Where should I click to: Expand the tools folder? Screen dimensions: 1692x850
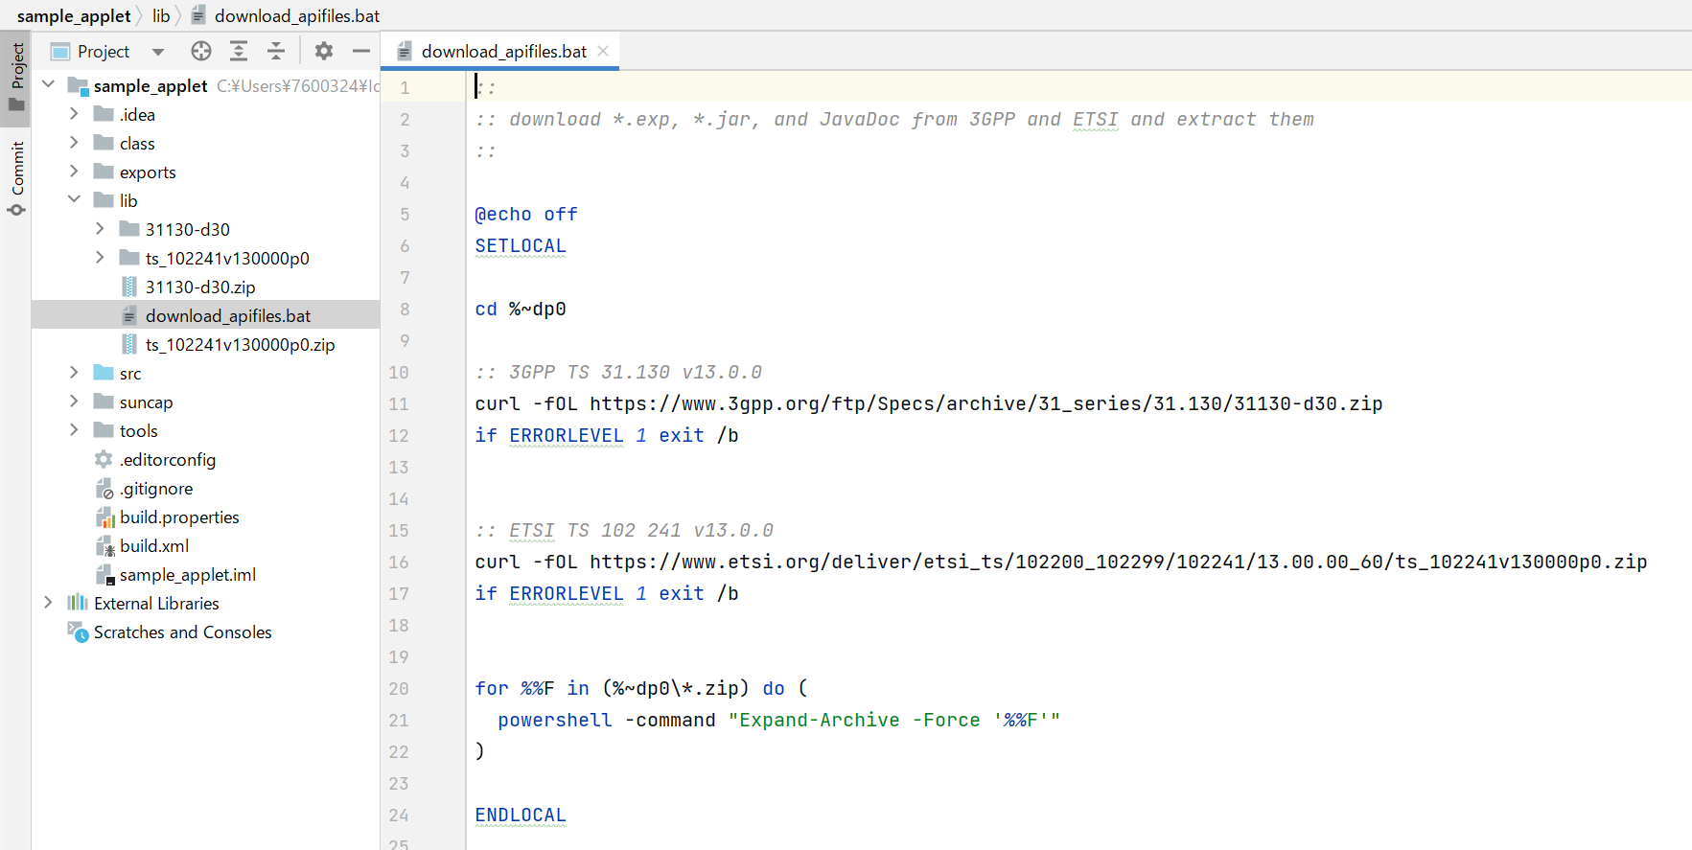pos(74,430)
